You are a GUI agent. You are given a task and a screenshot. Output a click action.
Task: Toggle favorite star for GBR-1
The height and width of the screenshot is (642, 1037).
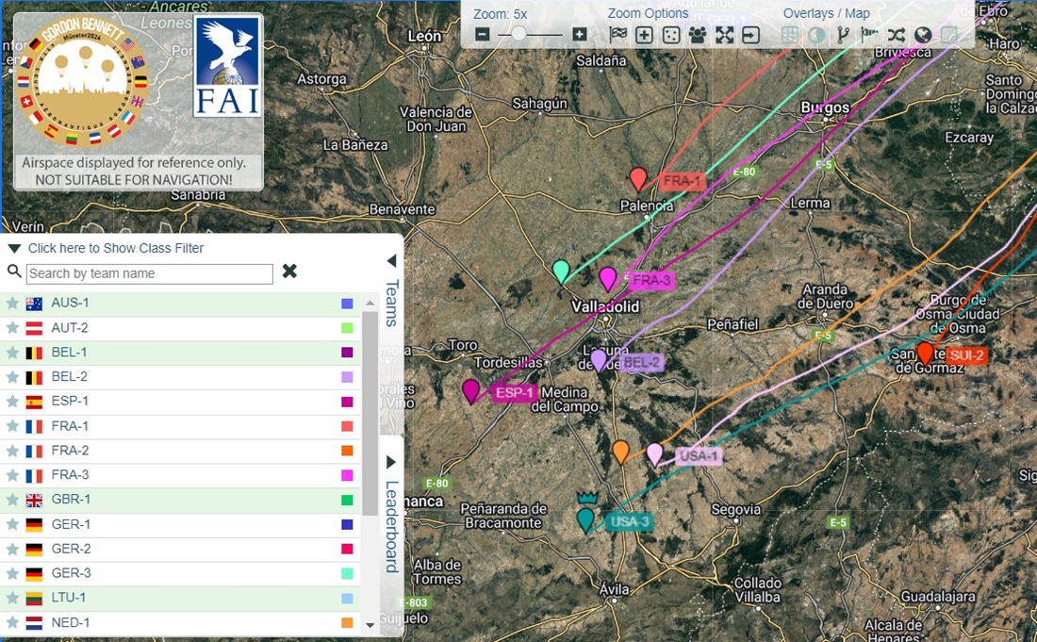point(12,500)
